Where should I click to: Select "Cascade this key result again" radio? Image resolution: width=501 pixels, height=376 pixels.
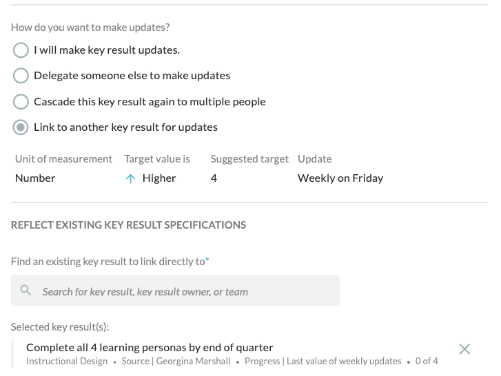tap(21, 102)
